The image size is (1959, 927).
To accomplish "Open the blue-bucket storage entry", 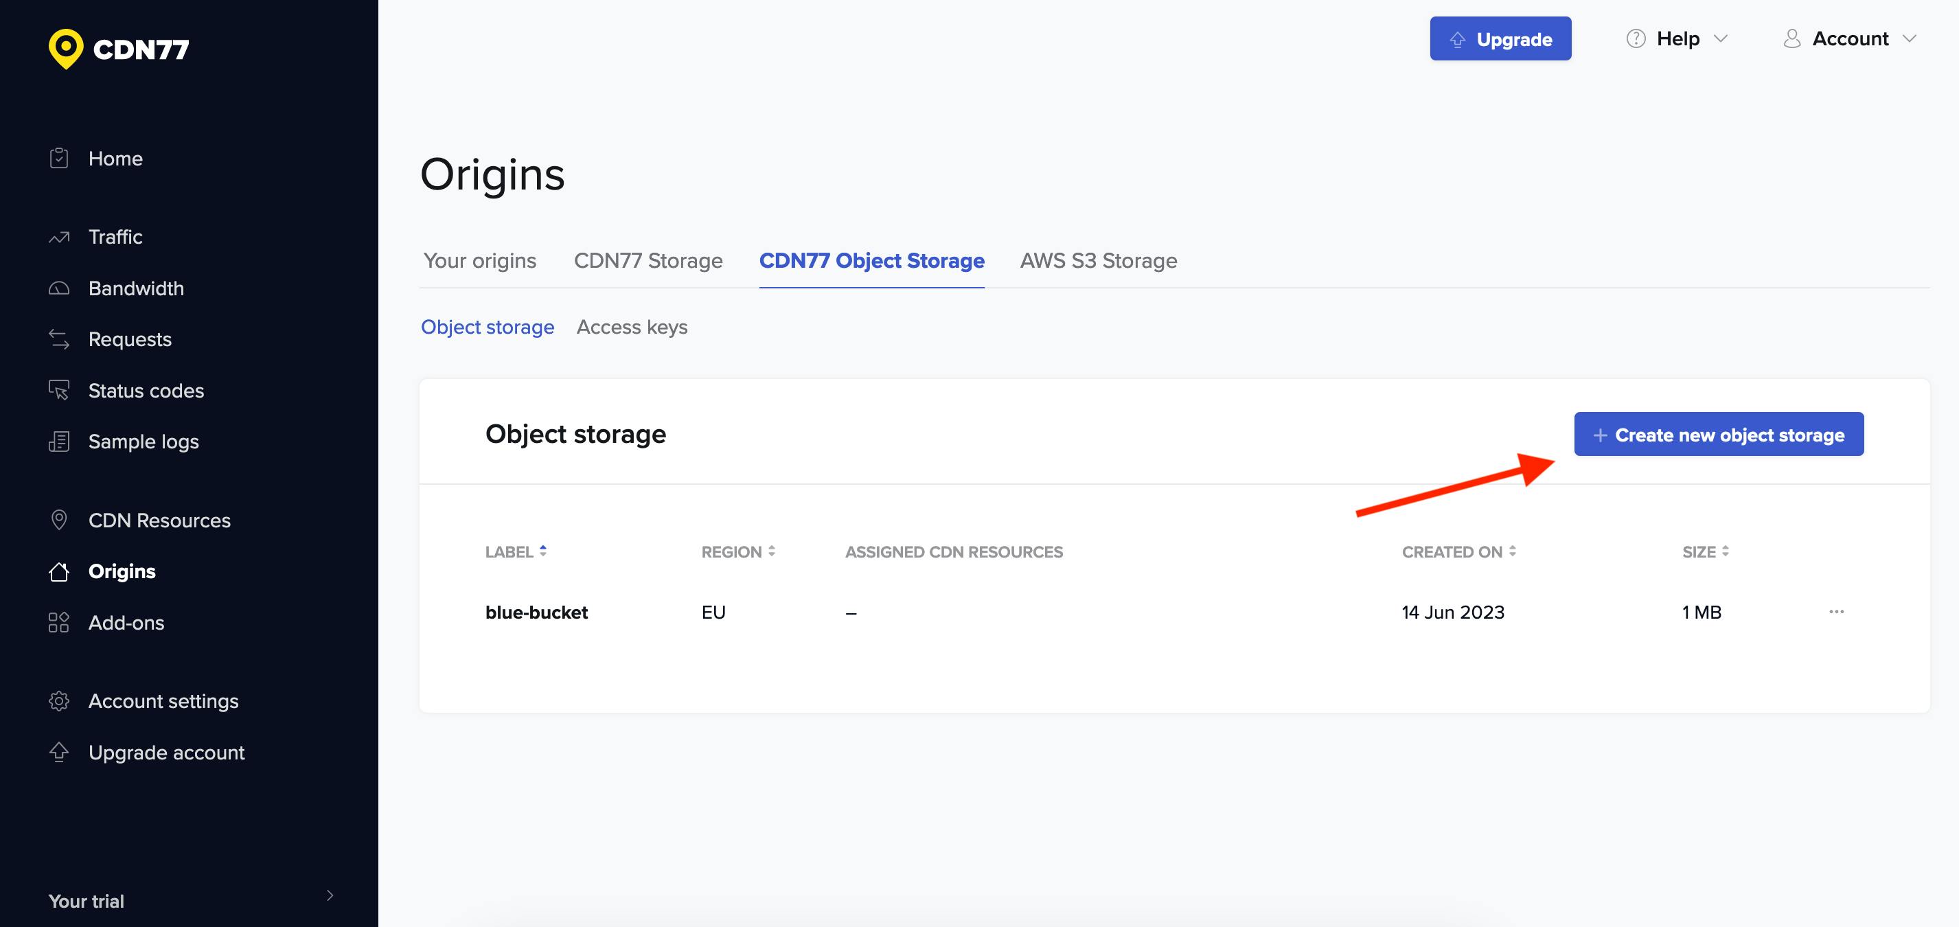I will click(537, 613).
